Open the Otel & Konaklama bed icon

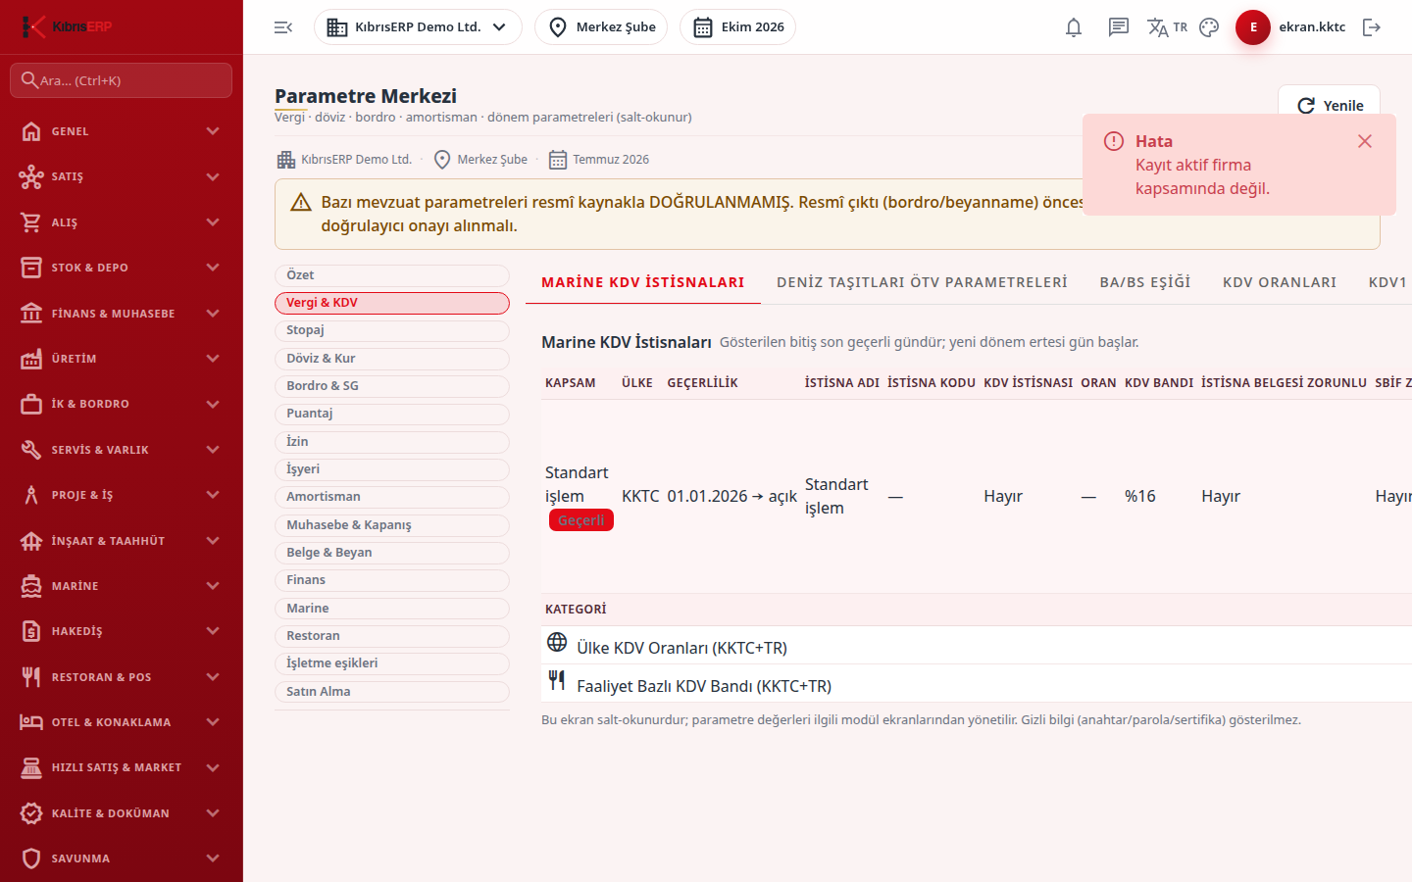point(31,722)
